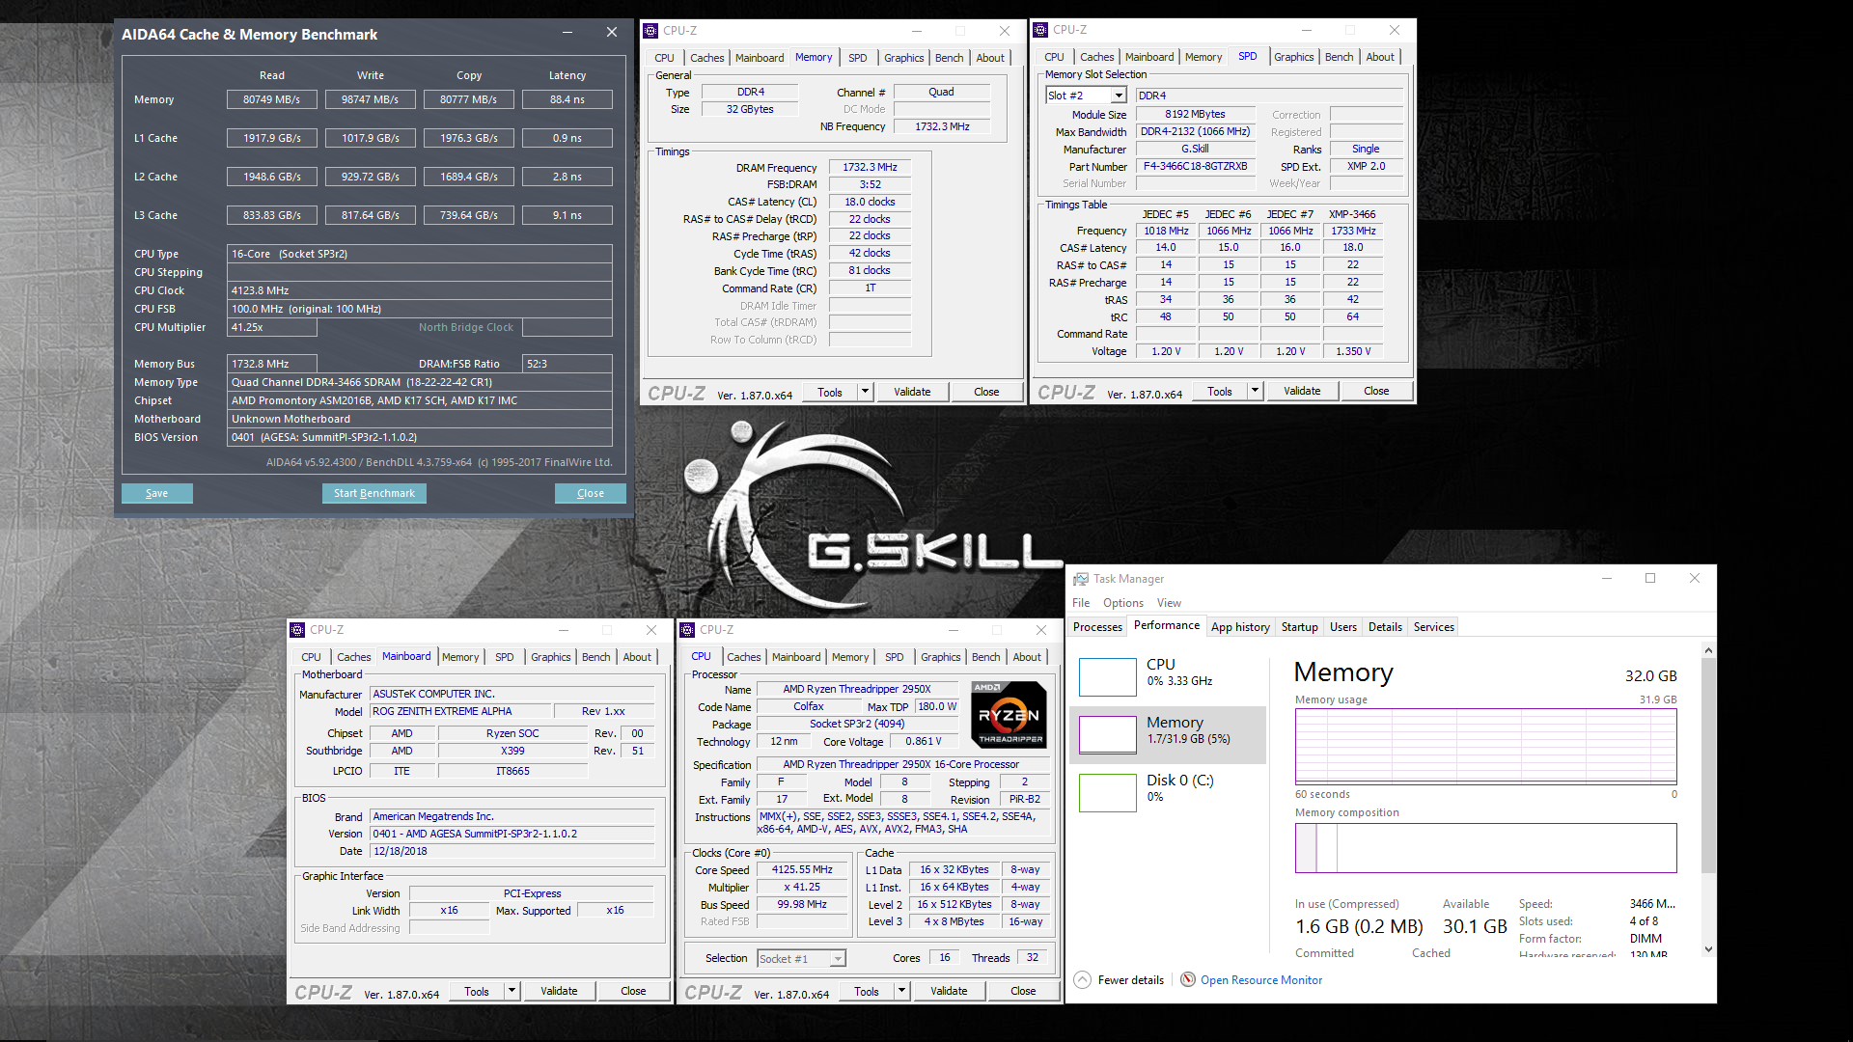Click Validate in the CPU-Z Memory window
This screenshot has height=1042, width=1853.
(911, 391)
